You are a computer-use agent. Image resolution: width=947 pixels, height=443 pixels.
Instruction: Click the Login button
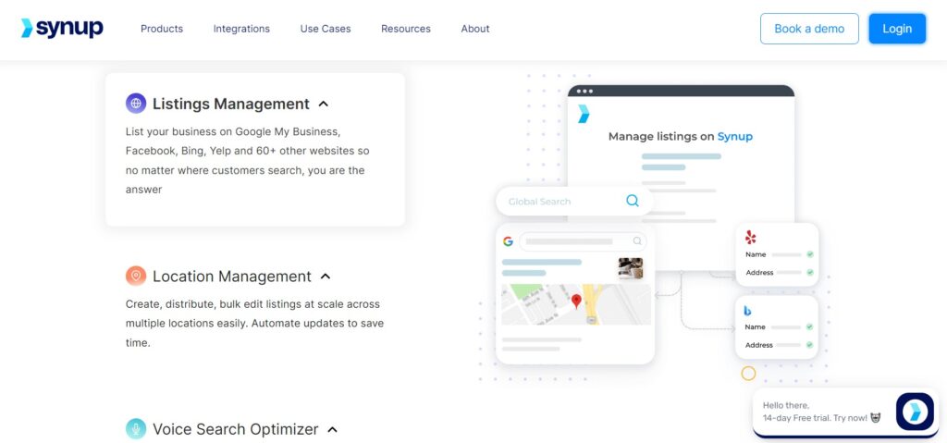pos(897,29)
